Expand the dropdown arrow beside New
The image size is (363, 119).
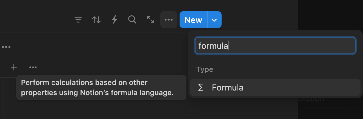pos(214,20)
